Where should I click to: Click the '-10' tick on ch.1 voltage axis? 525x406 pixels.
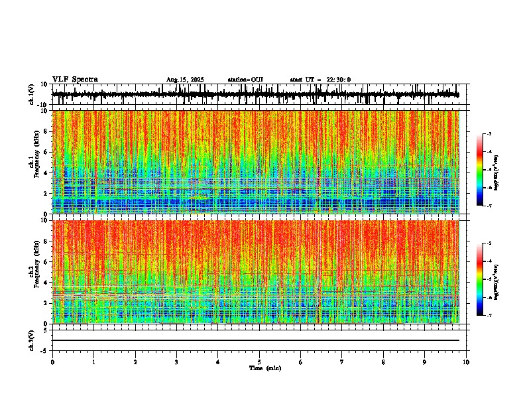pyautogui.click(x=43, y=105)
